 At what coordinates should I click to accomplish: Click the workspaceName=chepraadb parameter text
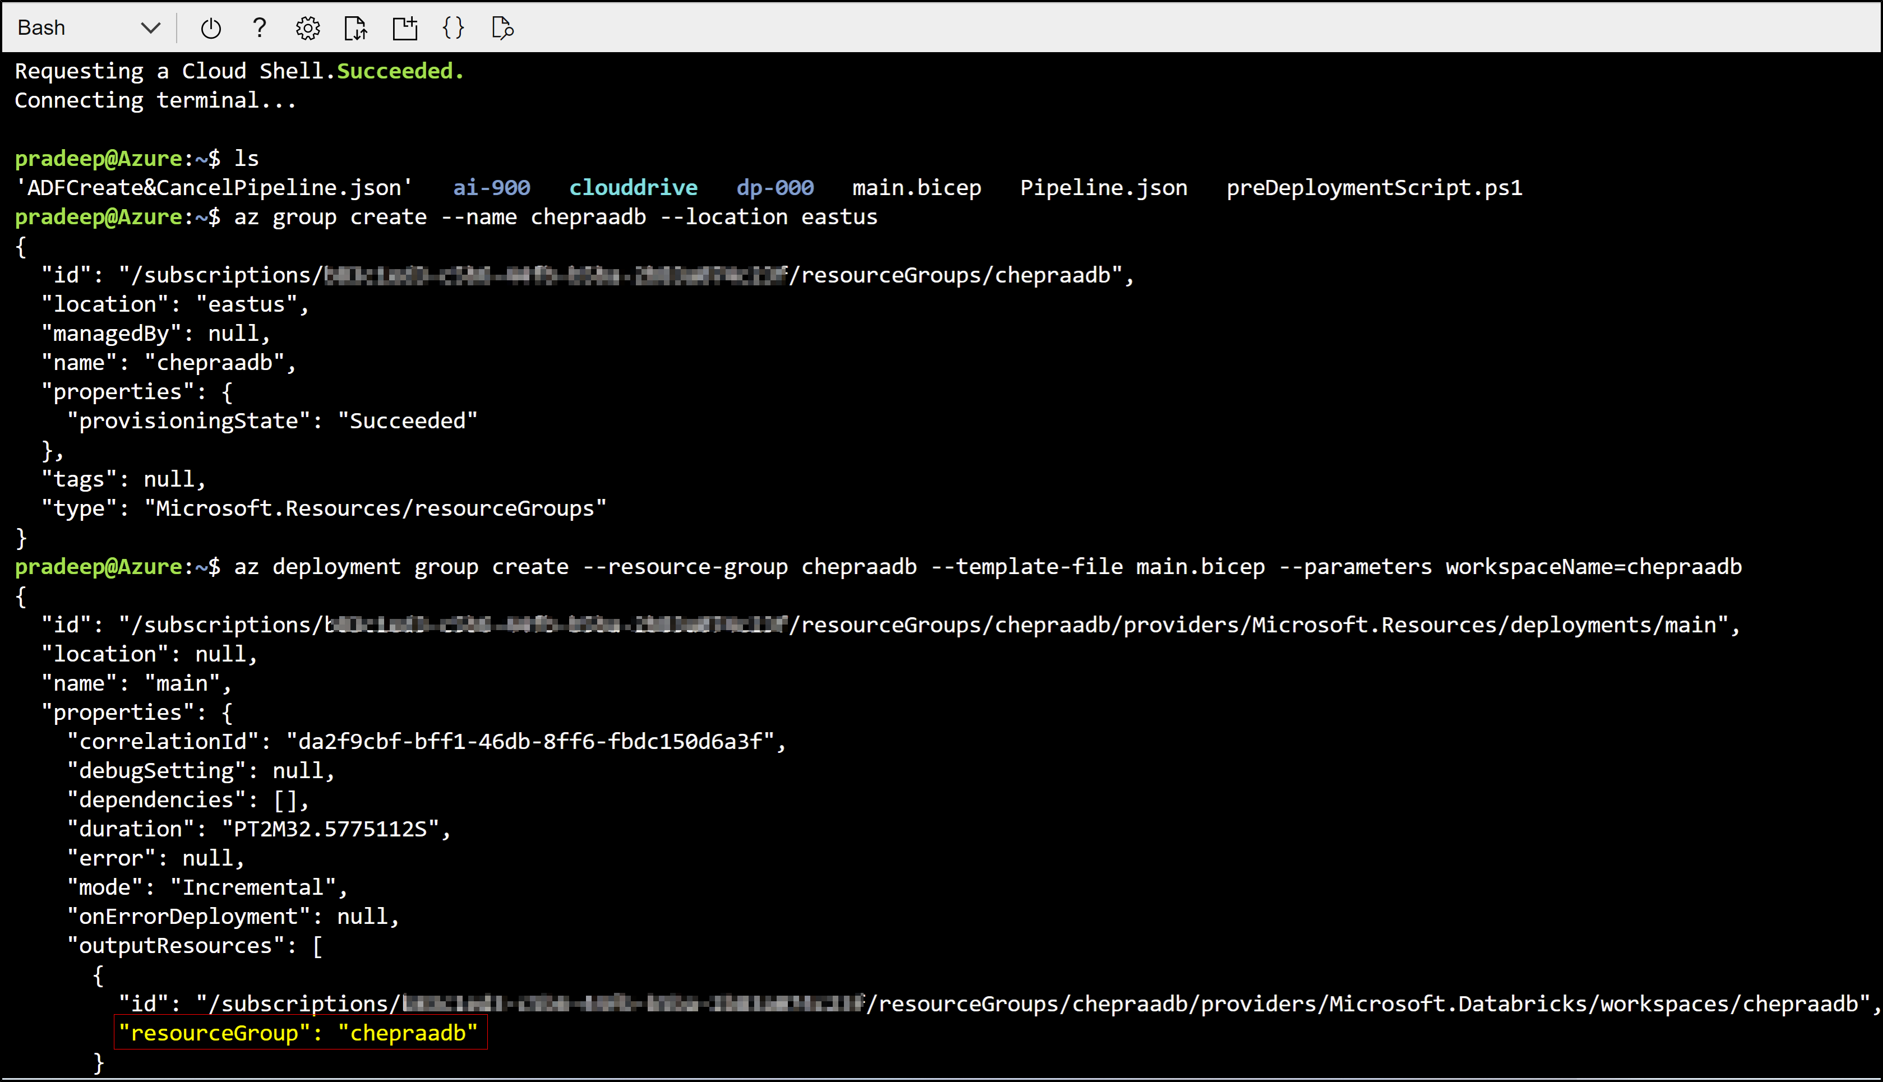pos(1594,566)
